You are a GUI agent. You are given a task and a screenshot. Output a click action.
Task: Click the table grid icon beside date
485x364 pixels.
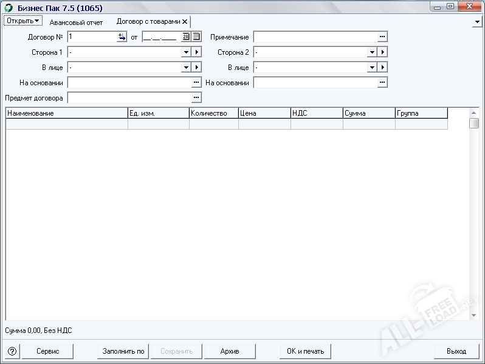click(196, 37)
